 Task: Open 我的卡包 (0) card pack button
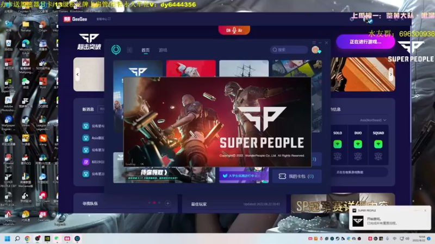pyautogui.click(x=297, y=176)
